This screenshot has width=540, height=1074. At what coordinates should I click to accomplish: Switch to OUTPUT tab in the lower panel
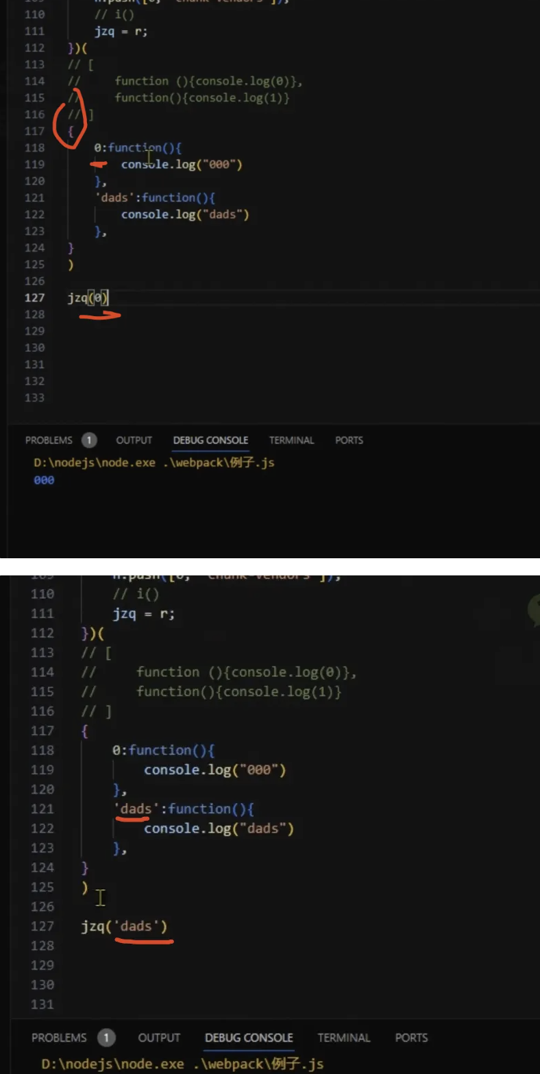(159, 1038)
